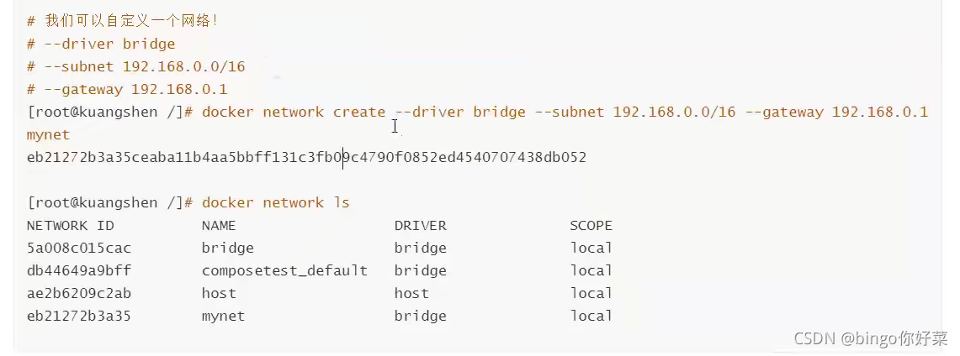The height and width of the screenshot is (356, 960).
Task: Click '--subnet 192.168.0.0/16' in create command
Action: (x=635, y=113)
